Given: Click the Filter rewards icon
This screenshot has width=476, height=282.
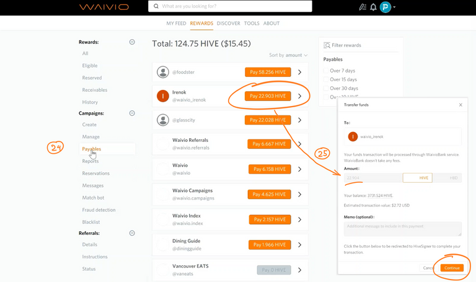Looking at the screenshot, I should pyautogui.click(x=327, y=45).
